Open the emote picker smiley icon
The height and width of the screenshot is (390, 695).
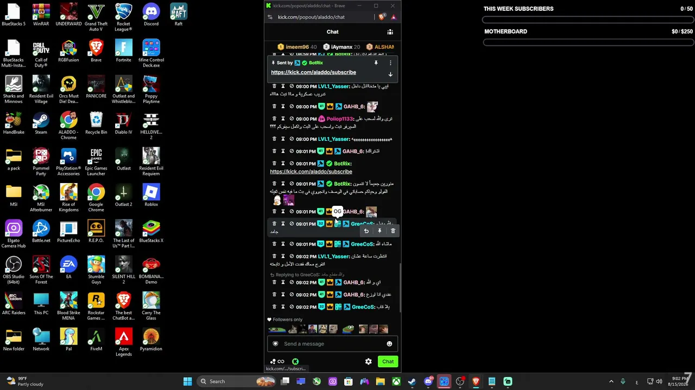[x=389, y=344]
